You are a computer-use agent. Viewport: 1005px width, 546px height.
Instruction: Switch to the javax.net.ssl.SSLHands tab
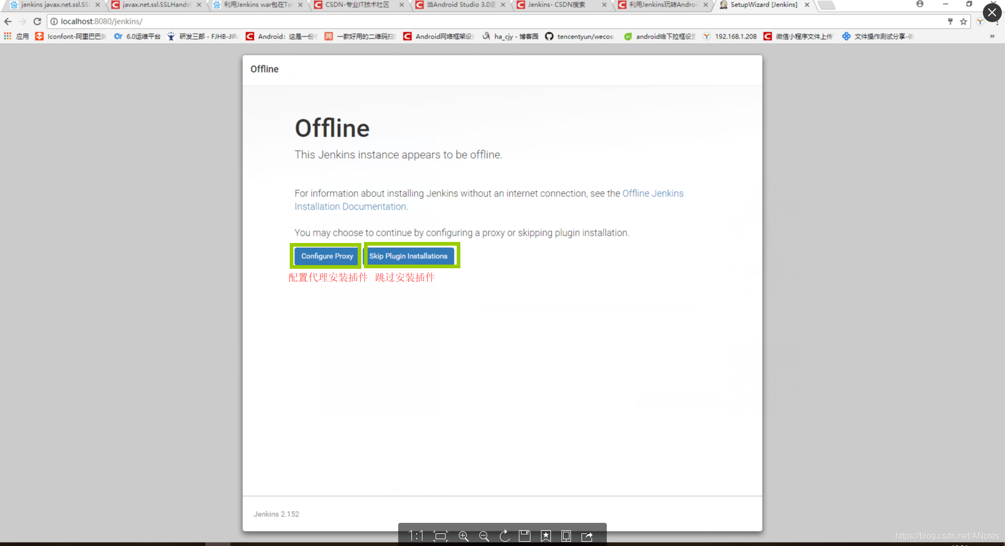tap(156, 5)
